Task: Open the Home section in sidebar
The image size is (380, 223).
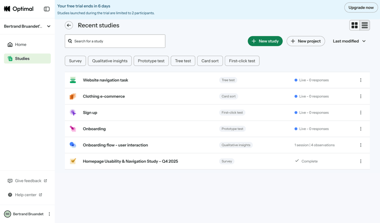Action: [x=20, y=45]
